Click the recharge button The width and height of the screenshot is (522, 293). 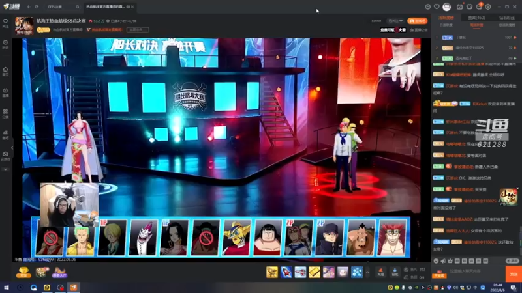point(381,272)
